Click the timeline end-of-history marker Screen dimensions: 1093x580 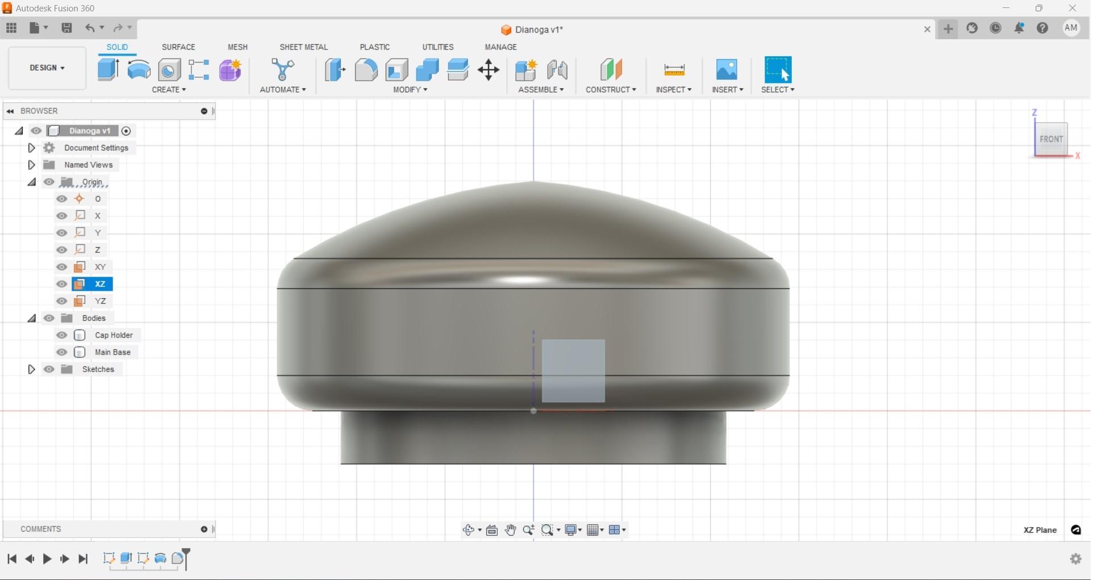pyautogui.click(x=186, y=559)
